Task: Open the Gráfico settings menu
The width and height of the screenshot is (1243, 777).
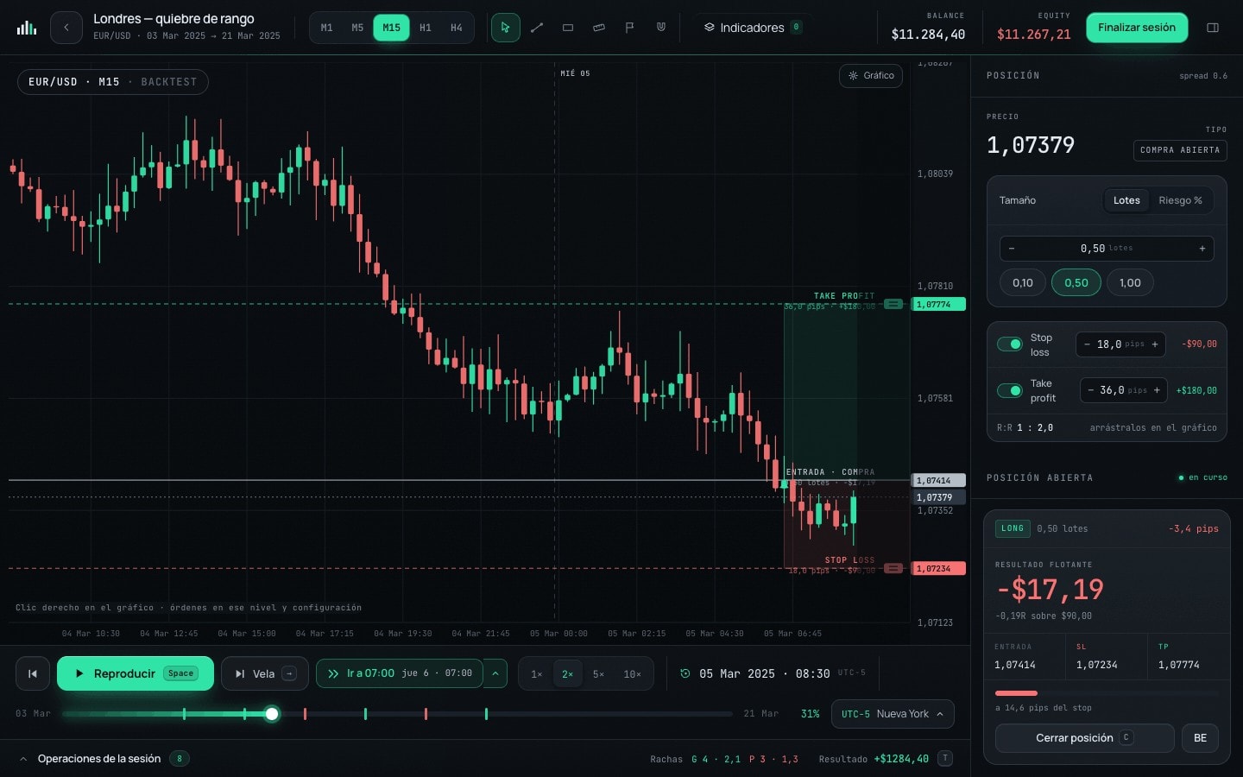Action: [871, 76]
